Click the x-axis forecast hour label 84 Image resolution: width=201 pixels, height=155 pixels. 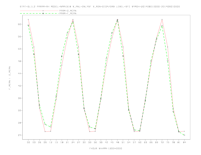(x=184, y=142)
